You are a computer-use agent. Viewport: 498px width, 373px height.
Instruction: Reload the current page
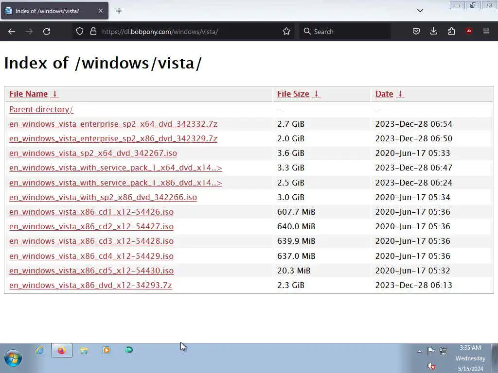(x=47, y=32)
